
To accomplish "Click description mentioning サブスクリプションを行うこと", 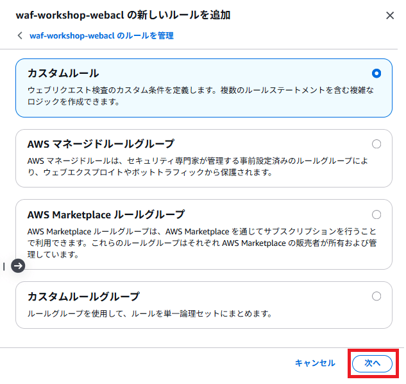I will point(202,243).
